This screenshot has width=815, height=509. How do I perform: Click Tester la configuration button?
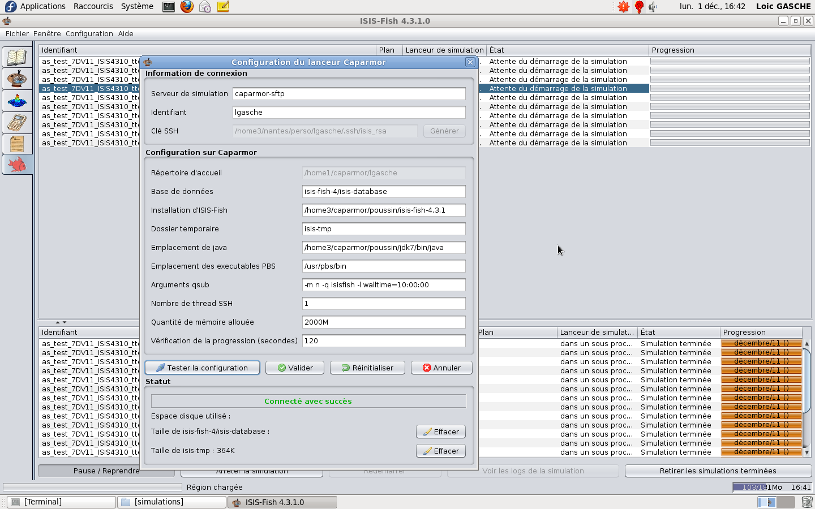click(202, 368)
